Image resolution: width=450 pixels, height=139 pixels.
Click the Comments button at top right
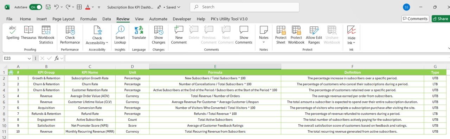pos(415,19)
